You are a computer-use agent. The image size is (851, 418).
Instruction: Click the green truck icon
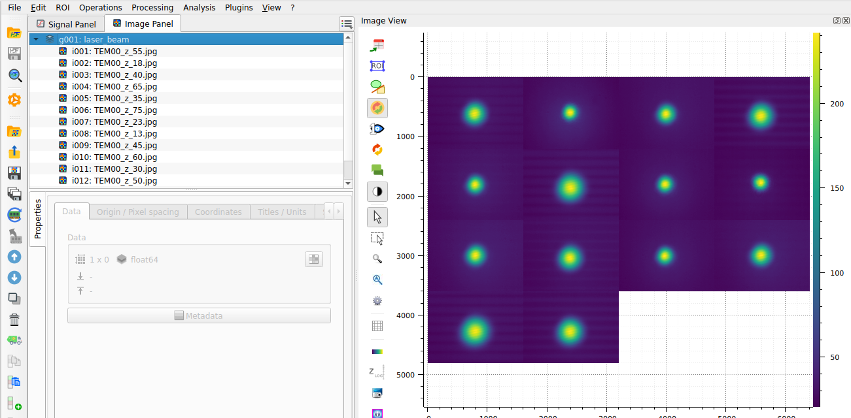click(x=14, y=340)
